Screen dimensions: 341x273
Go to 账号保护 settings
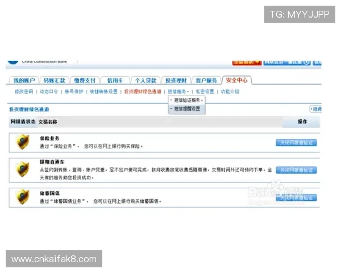[x=74, y=92]
